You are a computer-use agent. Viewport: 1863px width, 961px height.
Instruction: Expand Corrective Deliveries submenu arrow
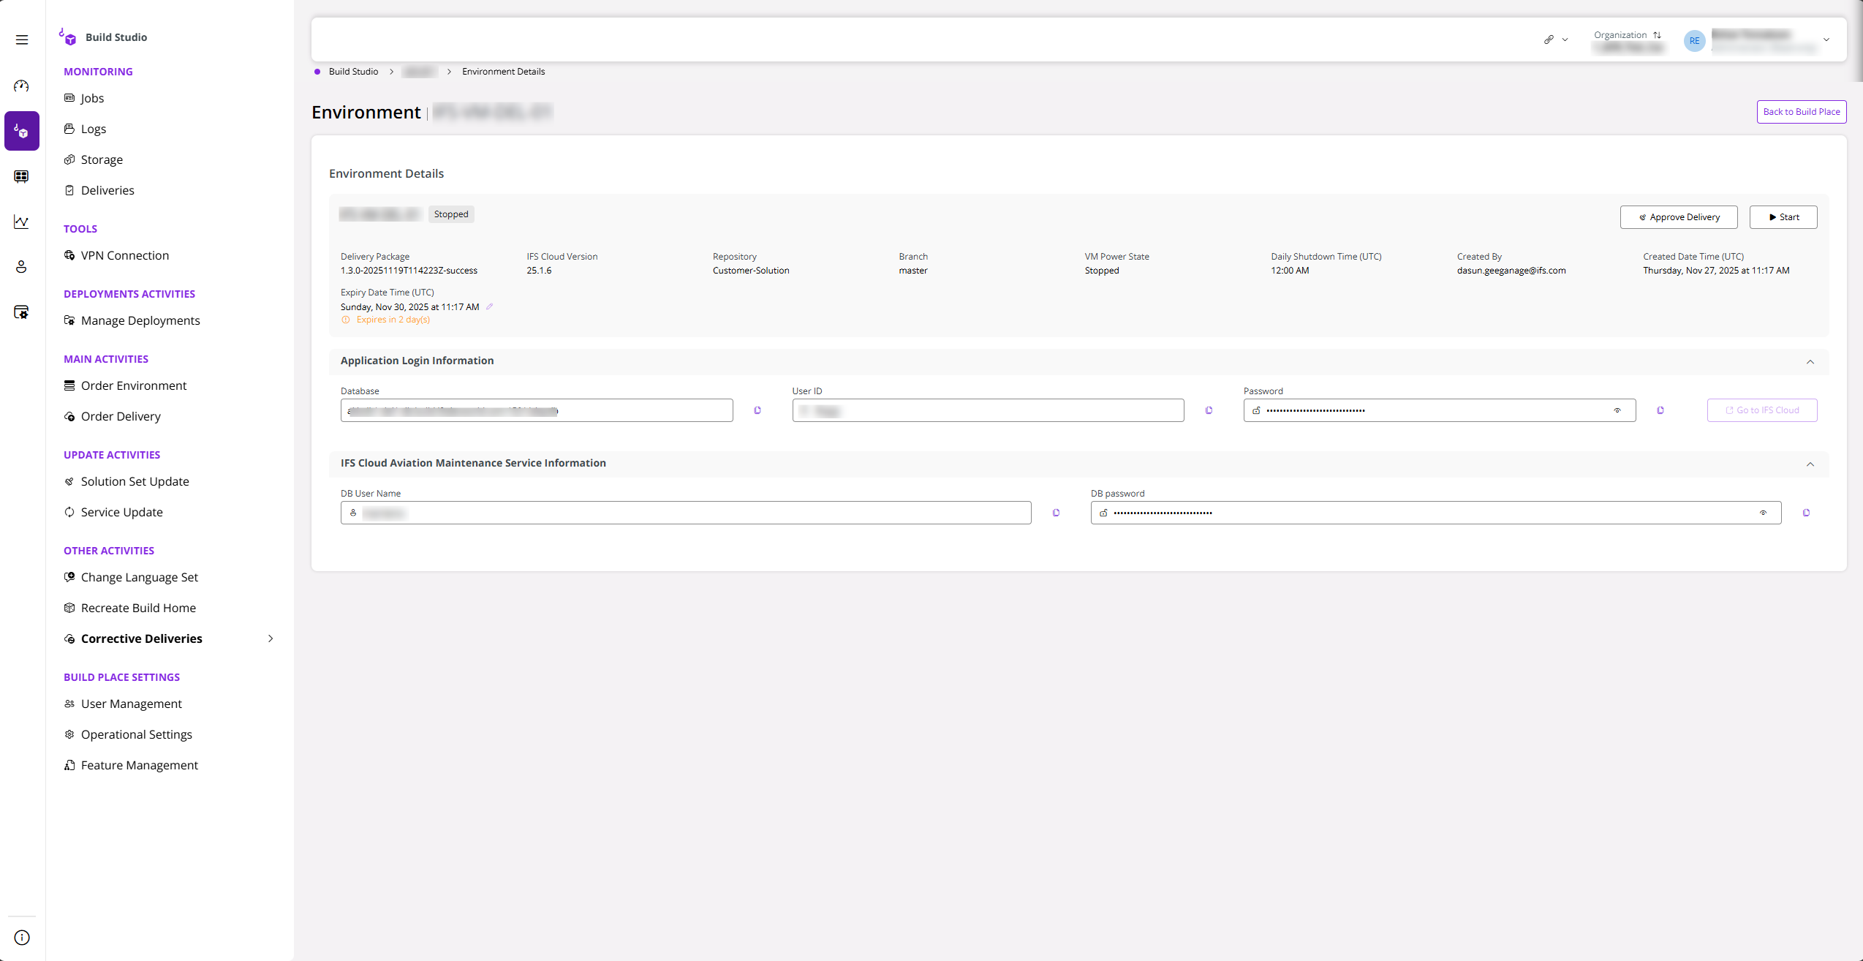[x=271, y=638]
